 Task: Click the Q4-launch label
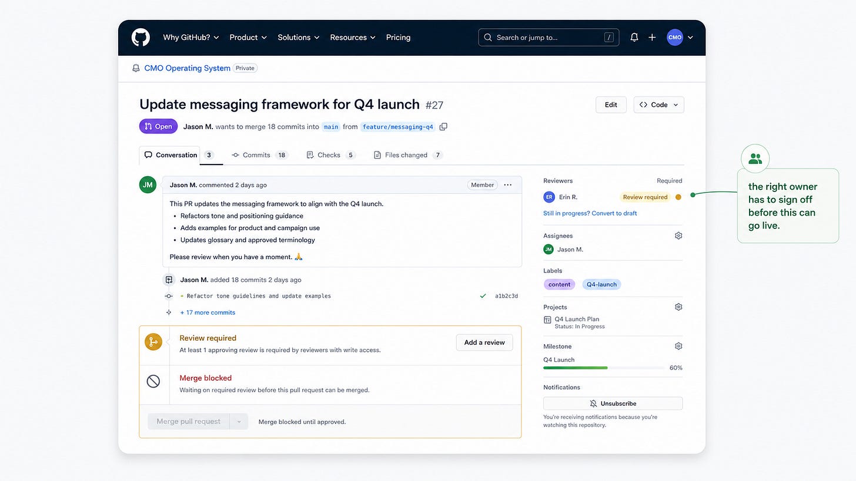(x=601, y=284)
